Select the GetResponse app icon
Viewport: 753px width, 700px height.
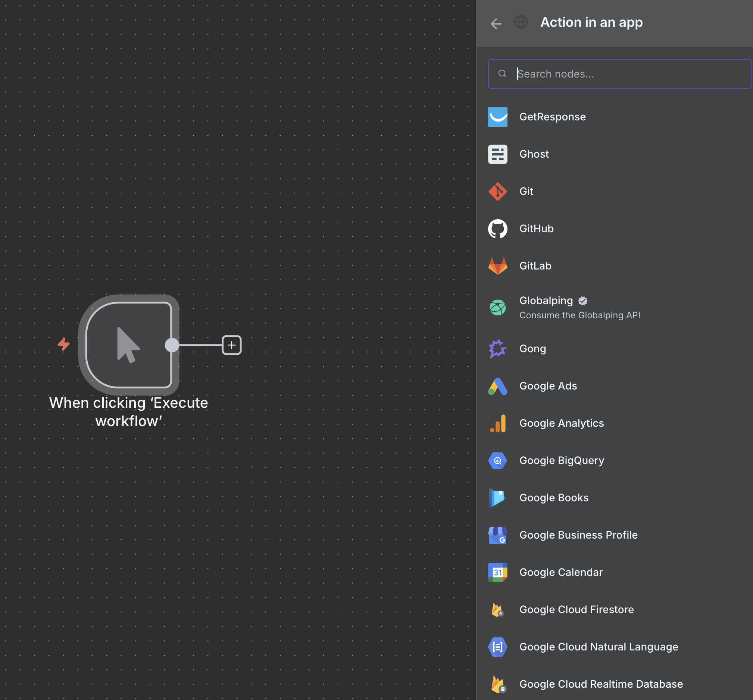[x=497, y=117]
